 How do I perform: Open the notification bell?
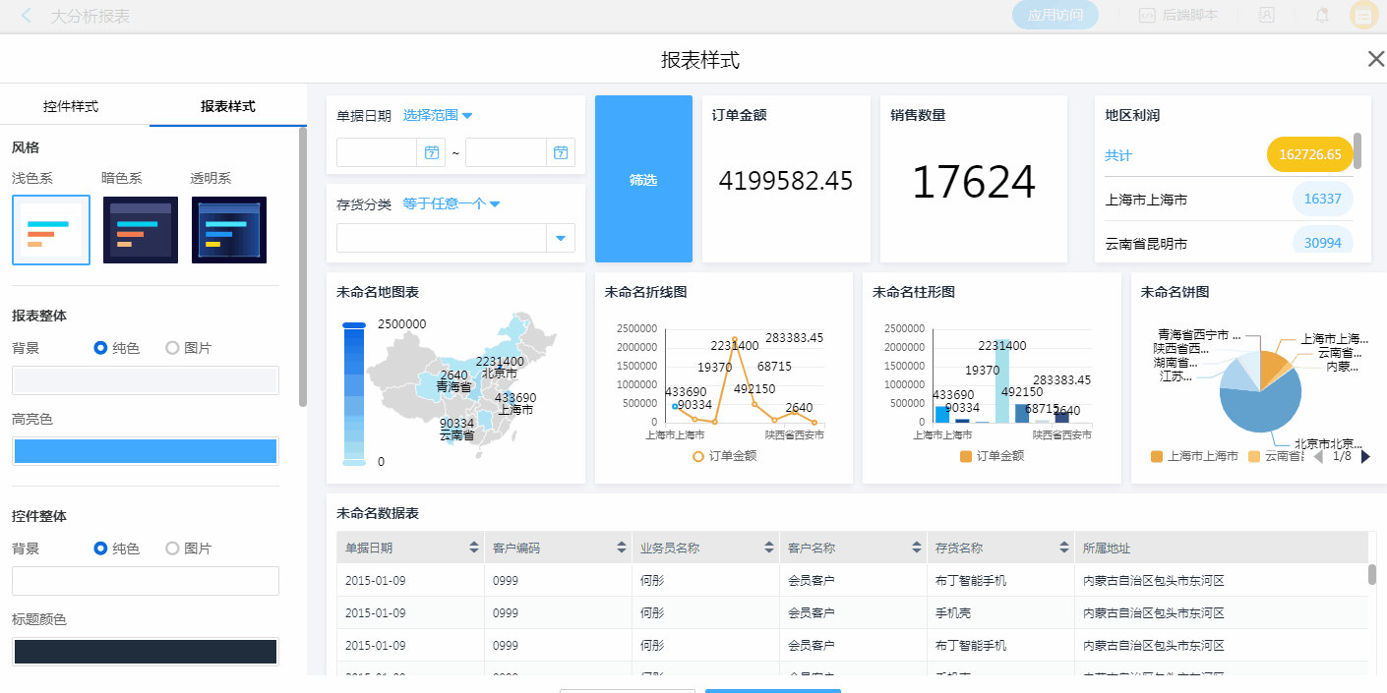[1322, 16]
